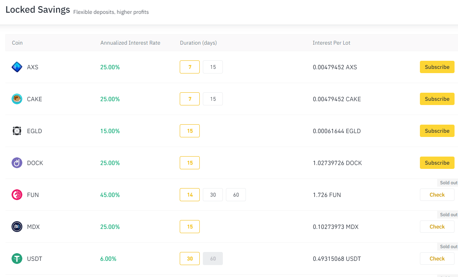
Task: Click the MDX coin icon
Action: pos(17,227)
